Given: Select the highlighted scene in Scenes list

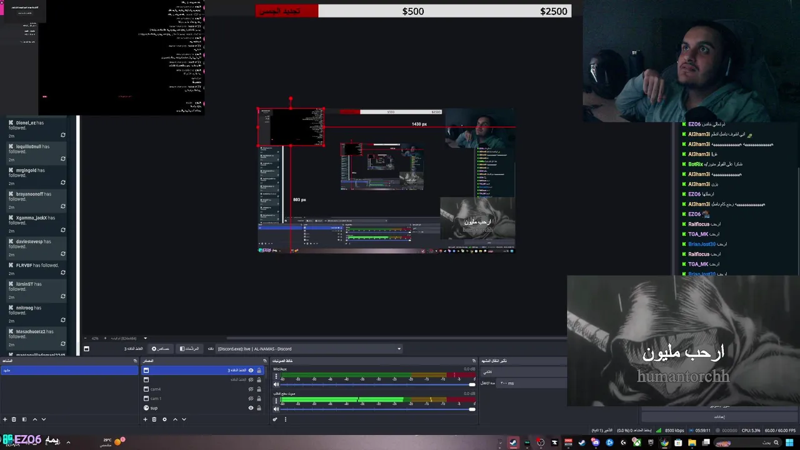Looking at the screenshot, I should tap(69, 370).
